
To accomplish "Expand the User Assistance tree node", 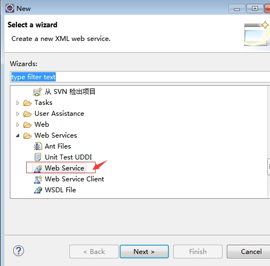I will (x=17, y=114).
